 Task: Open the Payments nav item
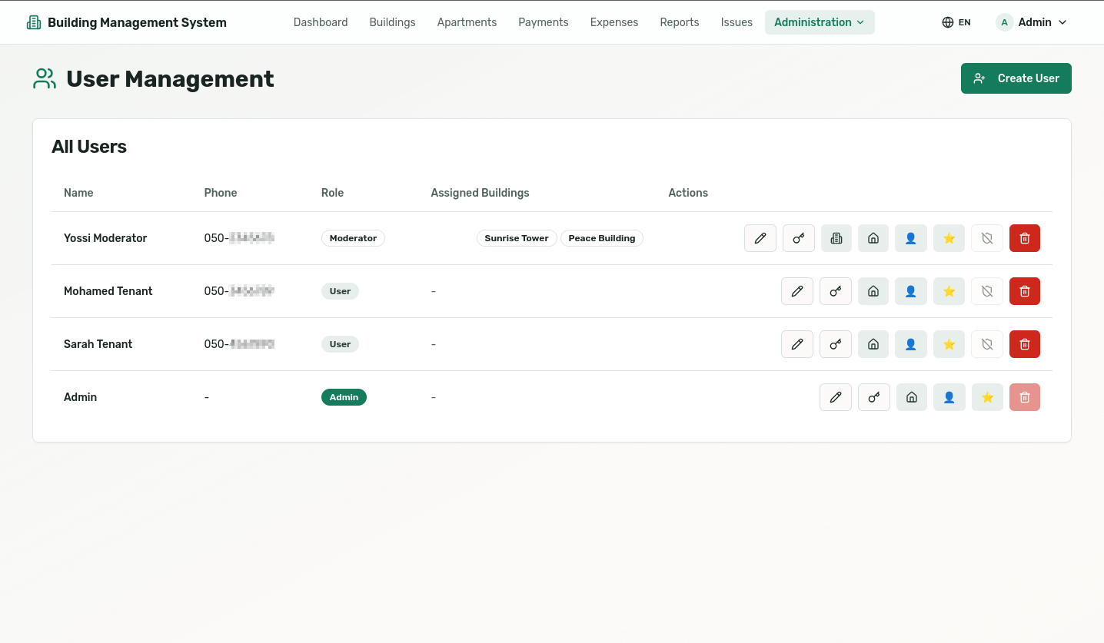point(543,22)
